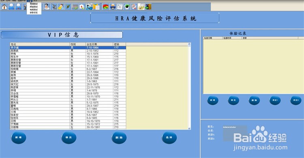Screen dimensions: 304x158
Task: Click the satellite-shaped toolbar icon
Action: click(x=68, y=7)
